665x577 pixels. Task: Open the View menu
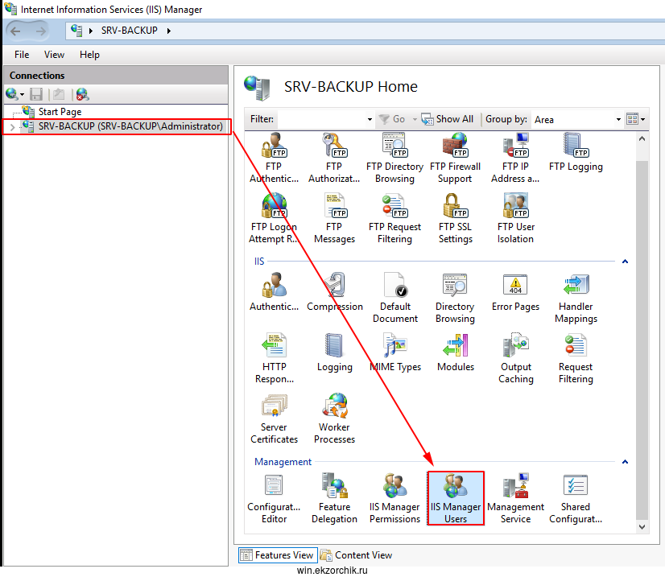click(54, 55)
